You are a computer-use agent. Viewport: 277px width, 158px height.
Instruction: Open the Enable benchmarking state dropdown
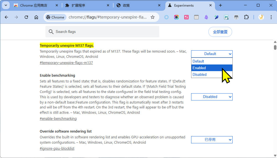coord(212,97)
